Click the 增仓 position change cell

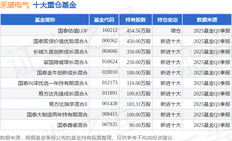tap(175, 31)
